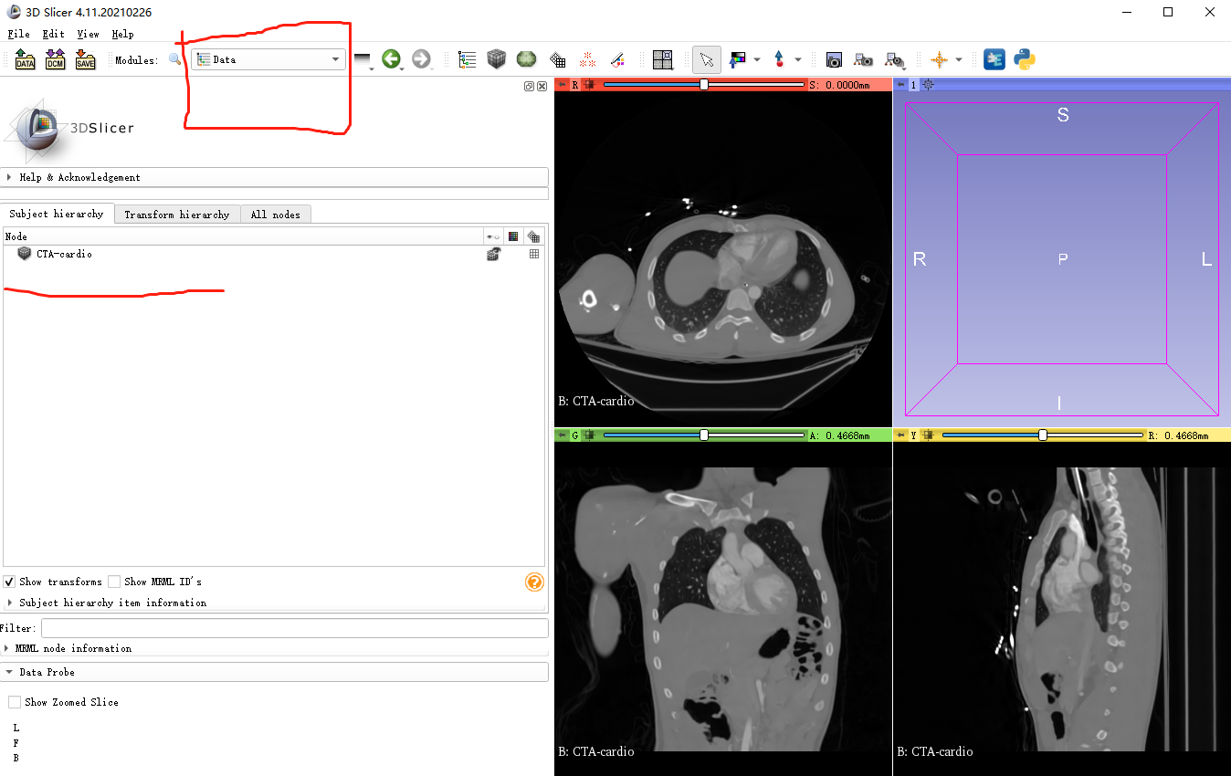This screenshot has width=1231, height=776.
Task: Click the orange help question mark
Action: coord(534,582)
